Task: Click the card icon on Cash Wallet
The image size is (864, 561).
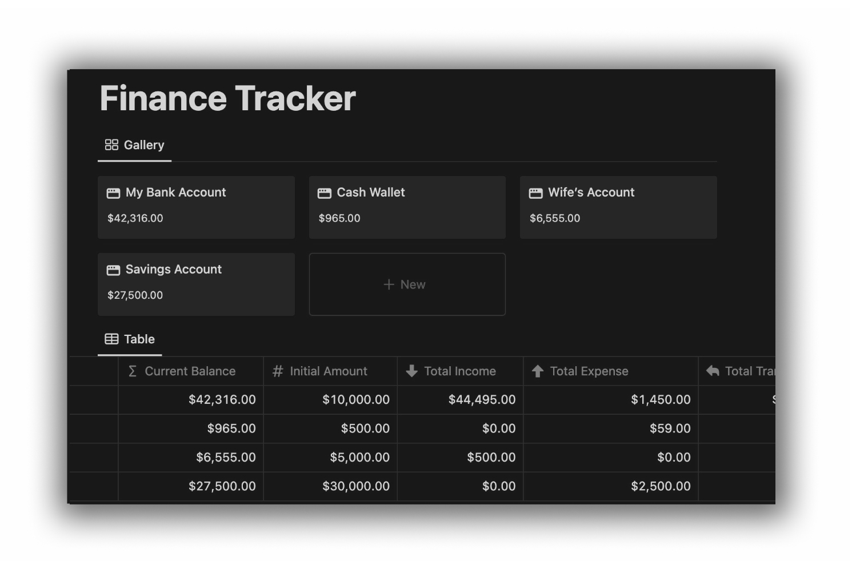Action: tap(324, 193)
